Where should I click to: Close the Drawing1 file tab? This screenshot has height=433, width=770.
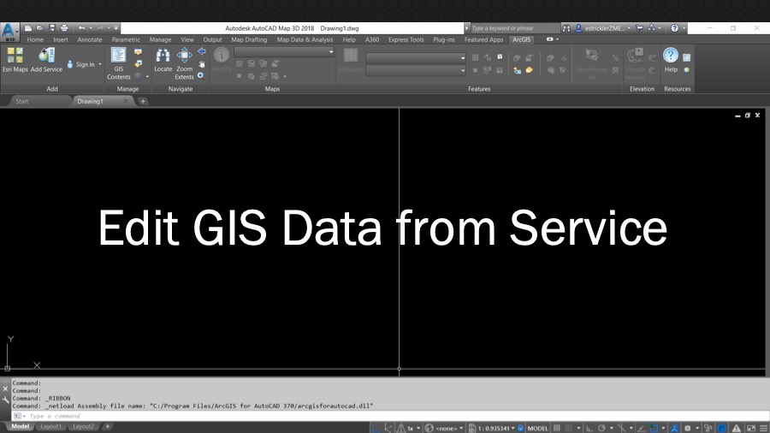126,101
